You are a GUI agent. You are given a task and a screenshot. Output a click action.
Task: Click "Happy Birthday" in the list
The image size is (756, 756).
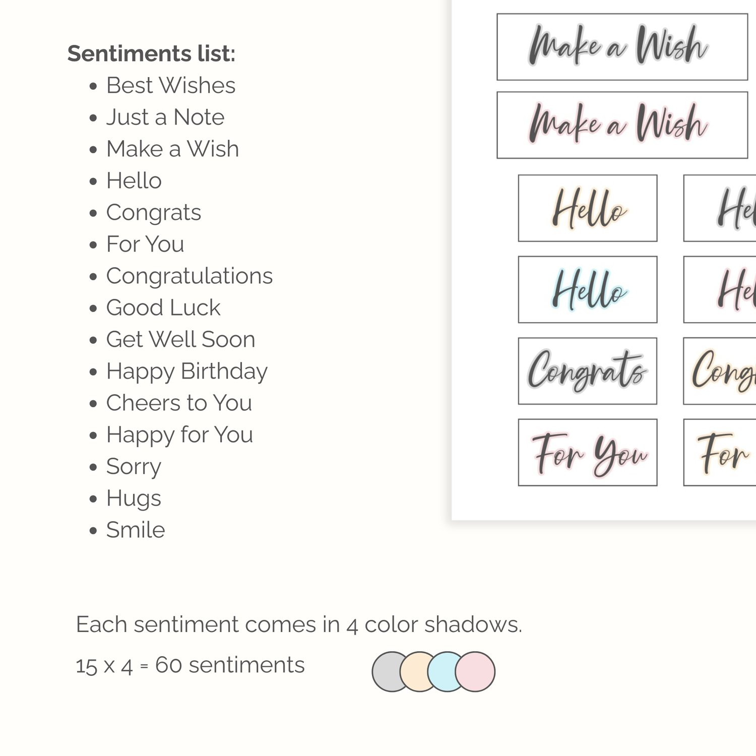[x=187, y=371]
